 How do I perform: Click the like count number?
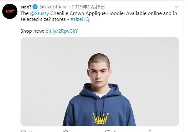(x=115, y=131)
